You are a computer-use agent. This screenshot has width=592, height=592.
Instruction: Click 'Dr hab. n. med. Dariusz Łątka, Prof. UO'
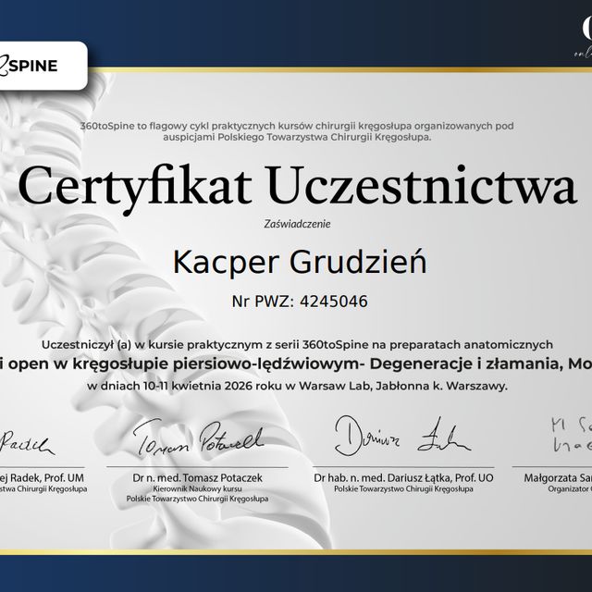point(403,478)
